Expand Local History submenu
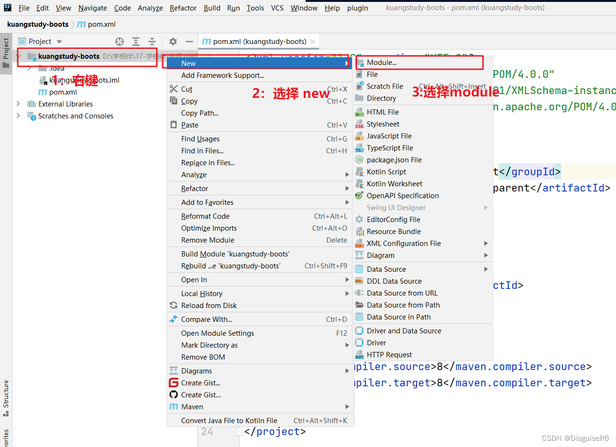Image resolution: width=616 pixels, height=447 pixels. pyautogui.click(x=347, y=294)
